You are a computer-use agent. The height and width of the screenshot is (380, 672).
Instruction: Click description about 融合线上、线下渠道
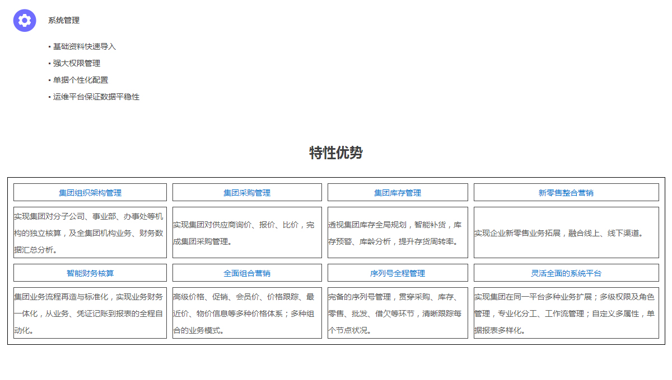566,232
